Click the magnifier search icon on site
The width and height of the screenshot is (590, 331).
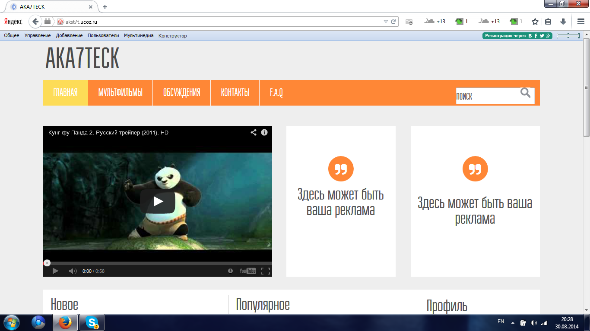[x=525, y=93]
